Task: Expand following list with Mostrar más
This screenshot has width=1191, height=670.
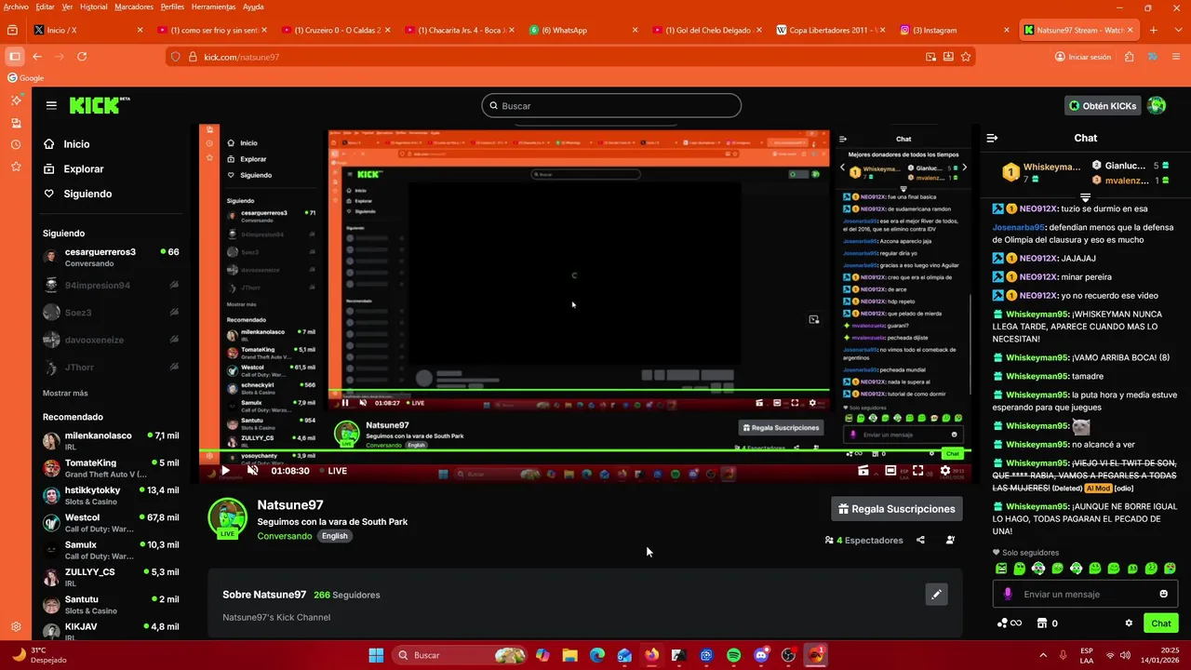Action: (x=65, y=394)
